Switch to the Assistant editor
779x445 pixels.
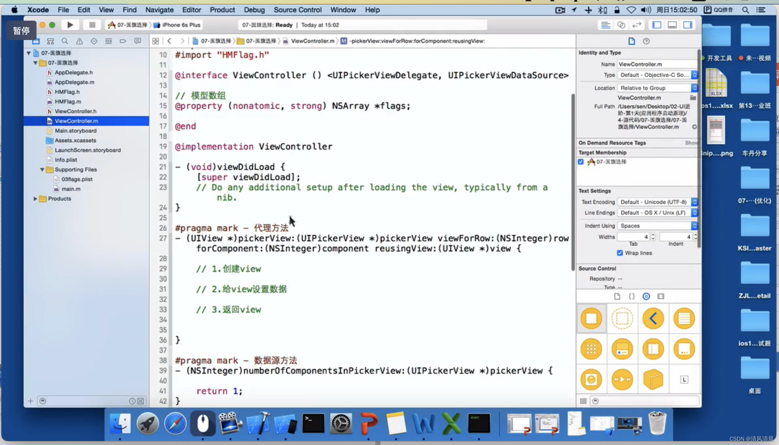[621, 25]
